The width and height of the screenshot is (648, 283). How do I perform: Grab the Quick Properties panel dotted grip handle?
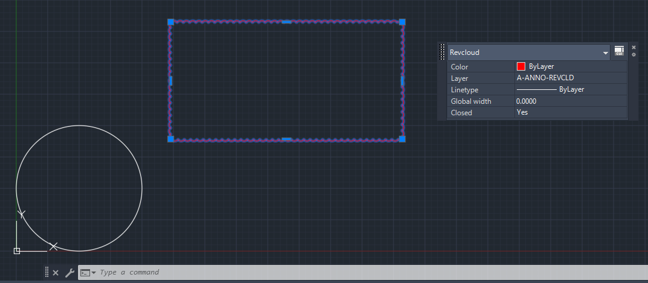(442, 52)
